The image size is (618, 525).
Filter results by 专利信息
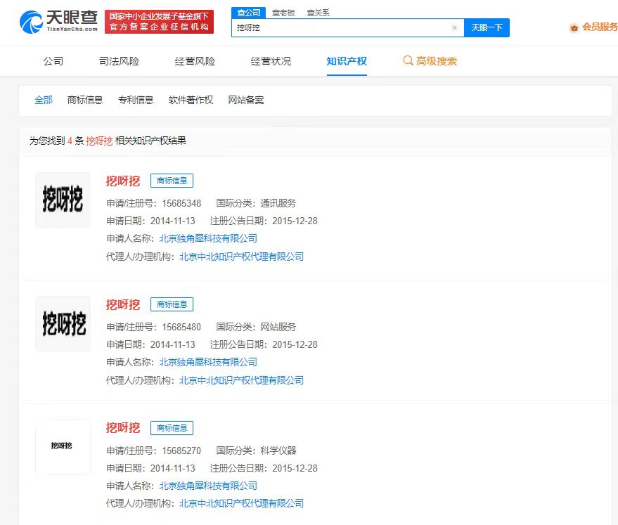pos(136,100)
